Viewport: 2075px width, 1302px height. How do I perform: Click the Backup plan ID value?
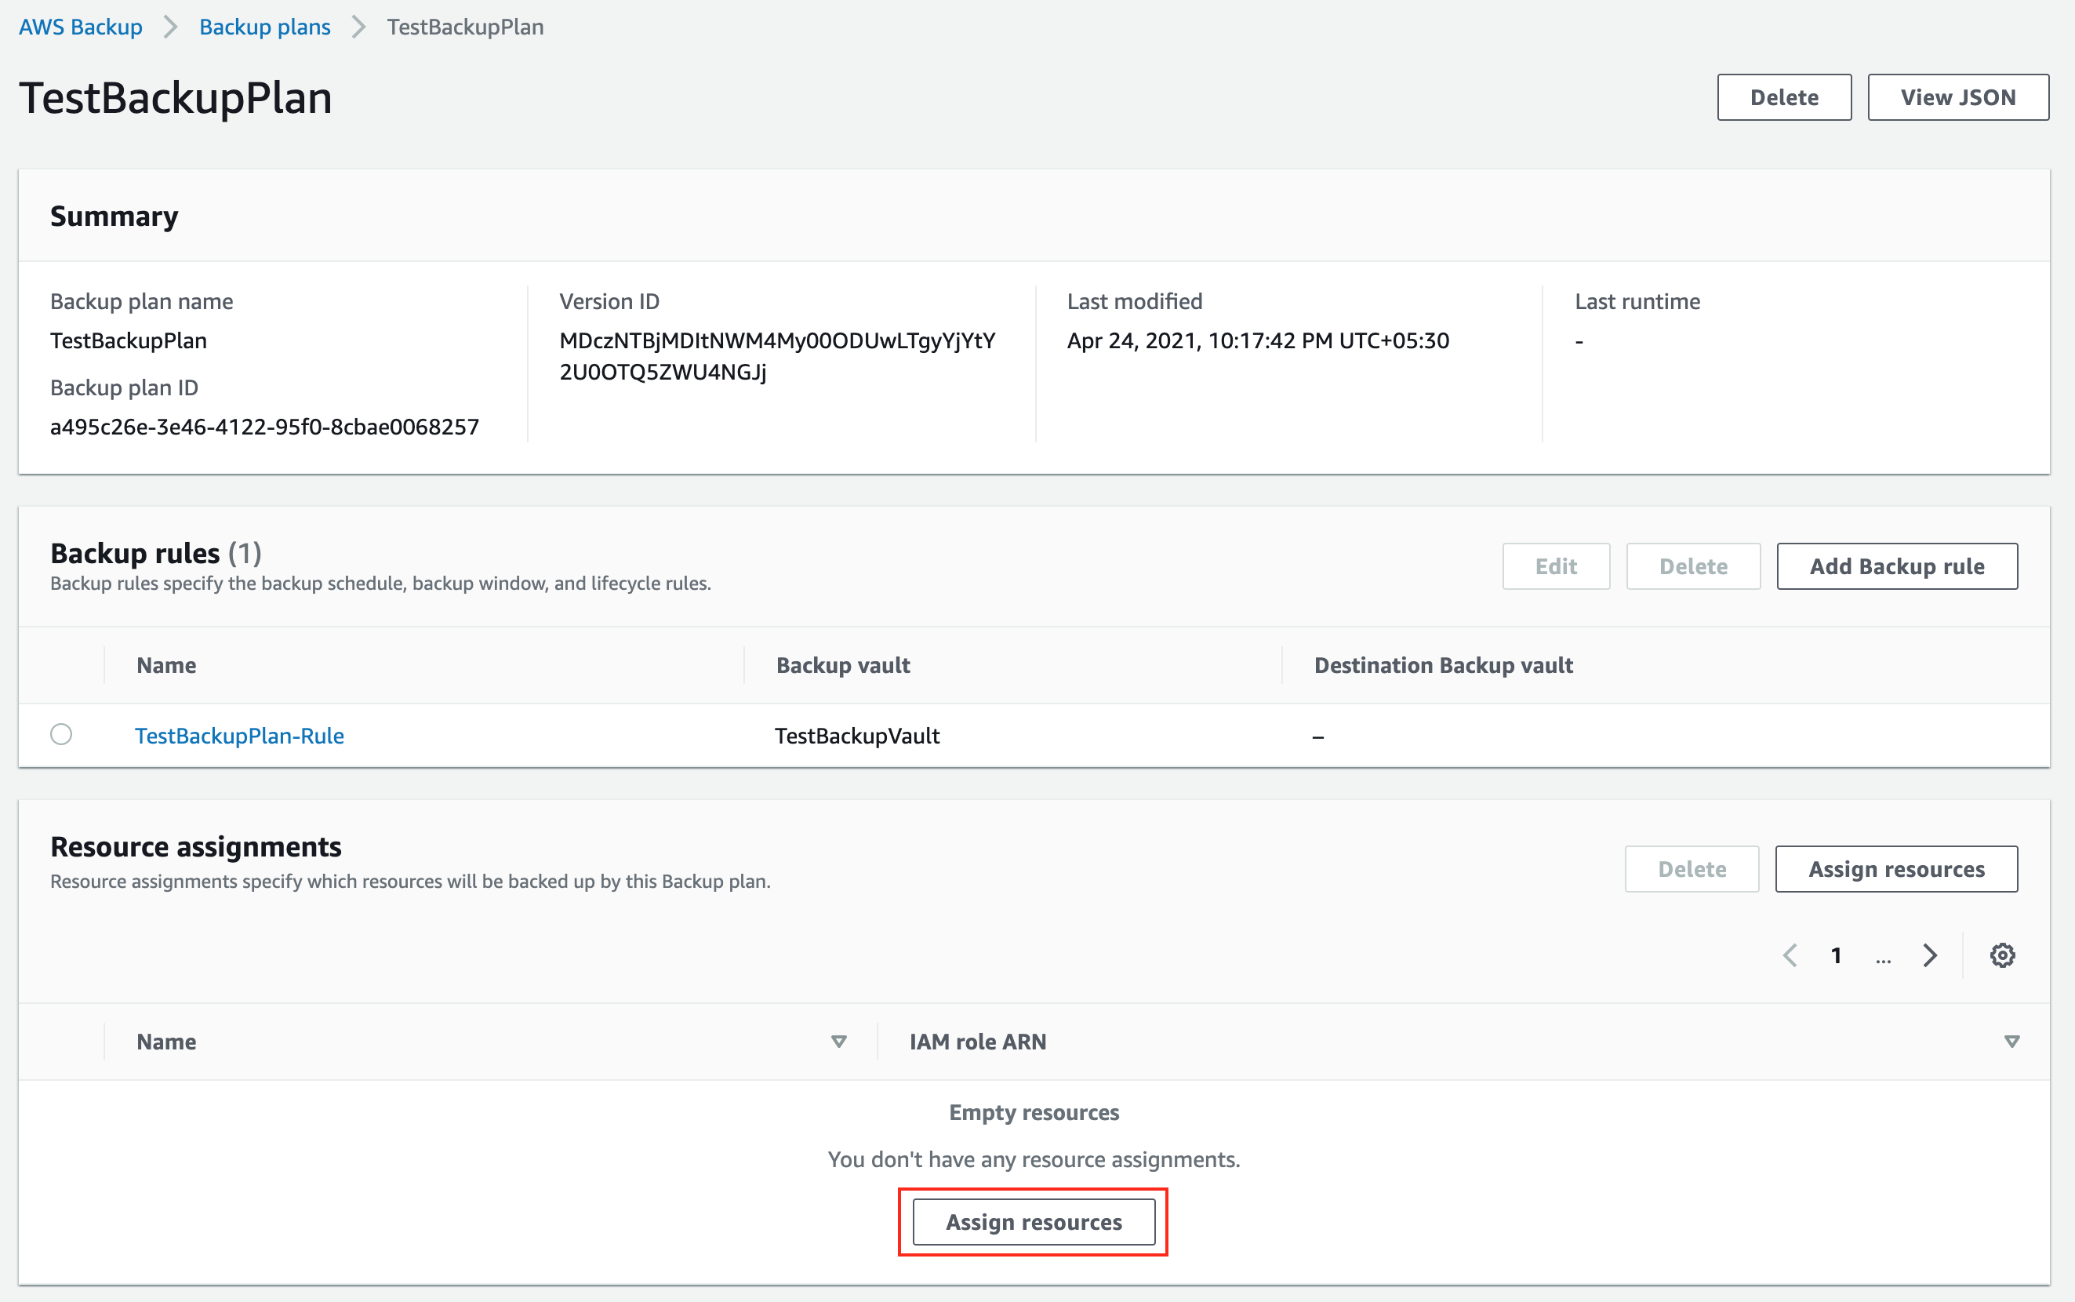pos(264,426)
